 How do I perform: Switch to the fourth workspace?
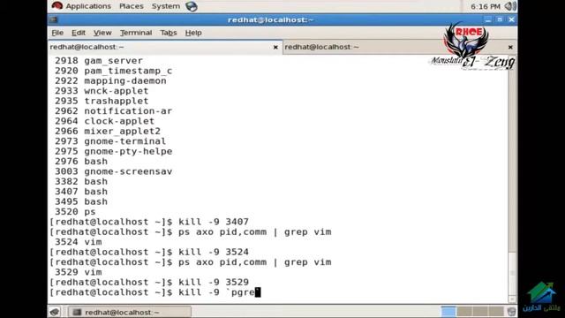pyautogui.click(x=496, y=312)
